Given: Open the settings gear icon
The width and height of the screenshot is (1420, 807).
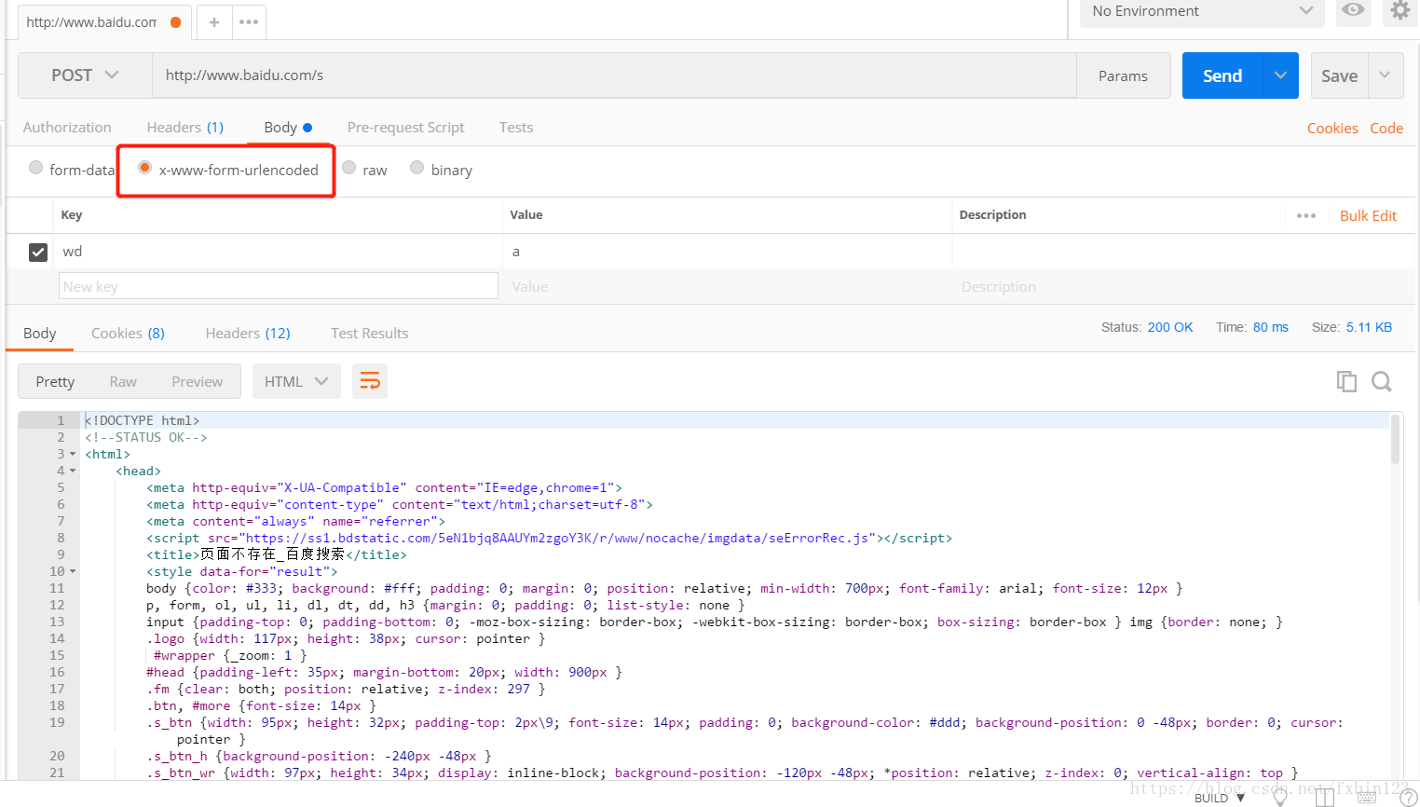Looking at the screenshot, I should click(x=1400, y=10).
